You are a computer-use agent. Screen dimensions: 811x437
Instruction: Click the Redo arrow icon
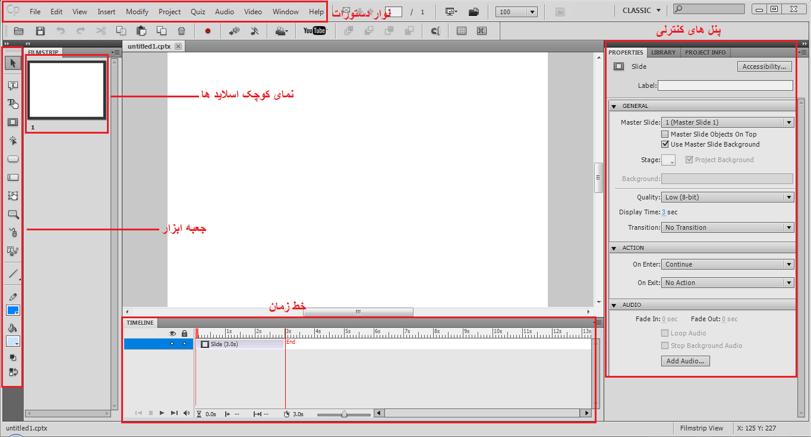pyautogui.click(x=81, y=31)
